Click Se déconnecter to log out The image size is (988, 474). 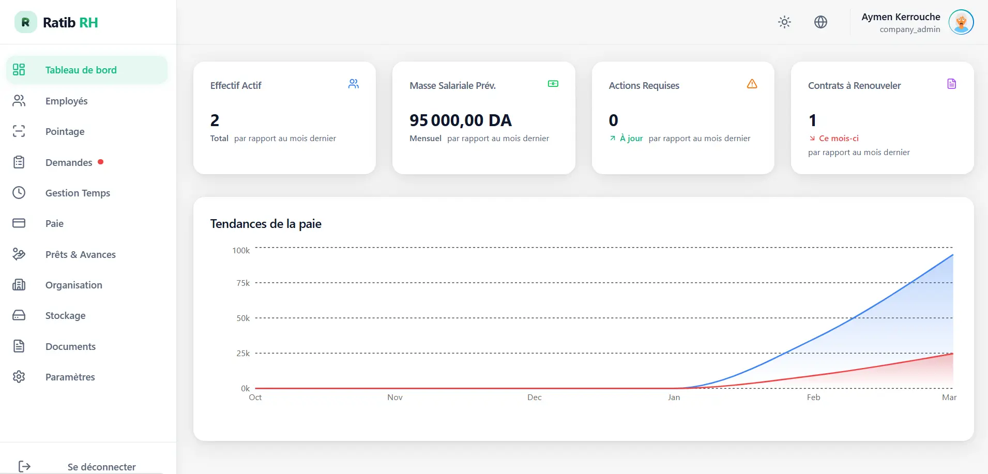click(101, 465)
